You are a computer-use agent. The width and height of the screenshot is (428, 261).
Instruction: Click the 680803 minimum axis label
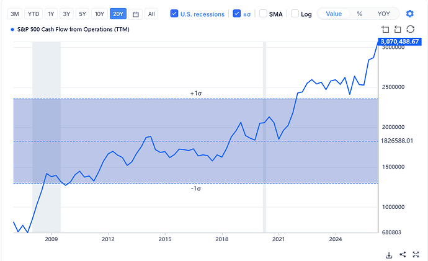point(391,232)
